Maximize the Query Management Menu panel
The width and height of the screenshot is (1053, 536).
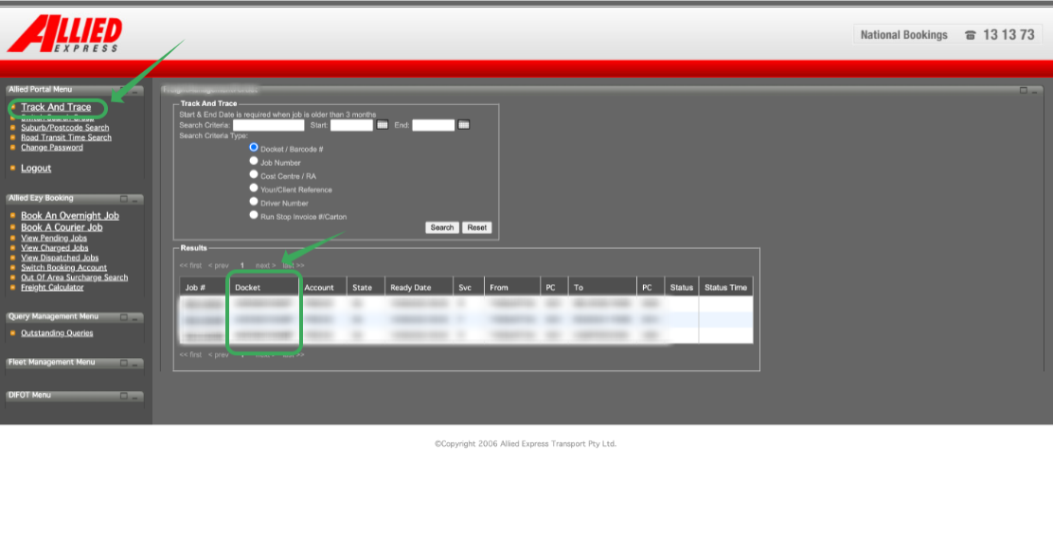tap(123, 317)
